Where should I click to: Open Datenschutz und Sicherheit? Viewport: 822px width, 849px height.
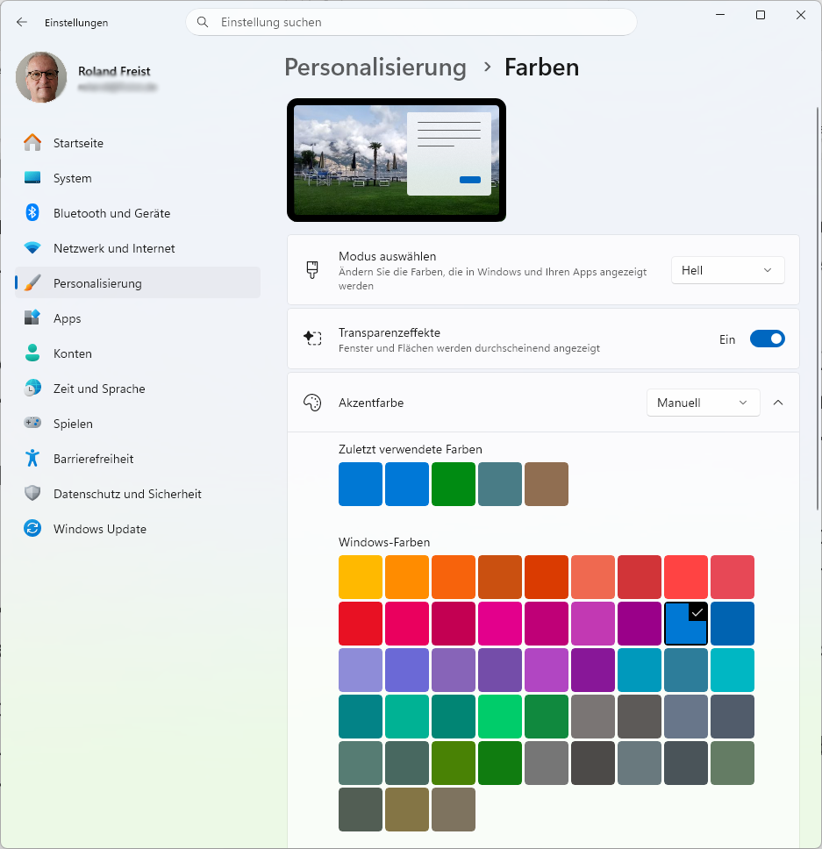pyautogui.click(x=138, y=494)
